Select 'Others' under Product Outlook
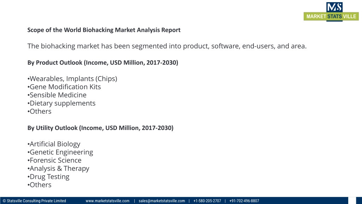362x204 pixels. (x=40, y=111)
